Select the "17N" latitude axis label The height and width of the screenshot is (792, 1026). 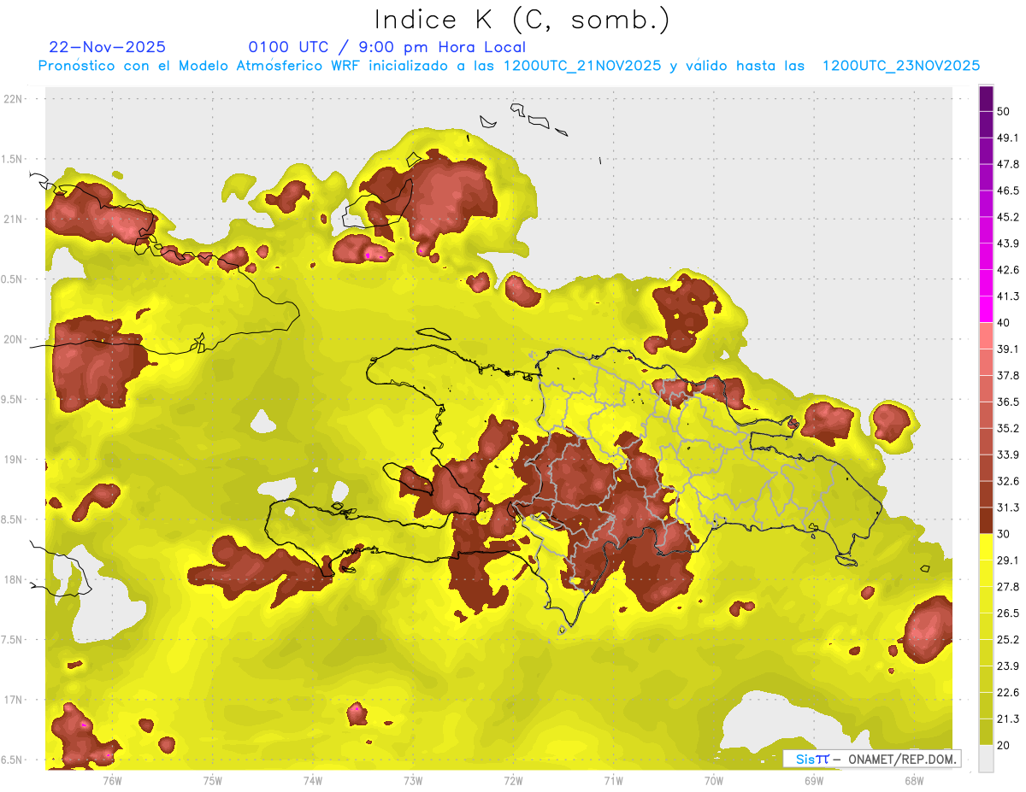pyautogui.click(x=13, y=700)
